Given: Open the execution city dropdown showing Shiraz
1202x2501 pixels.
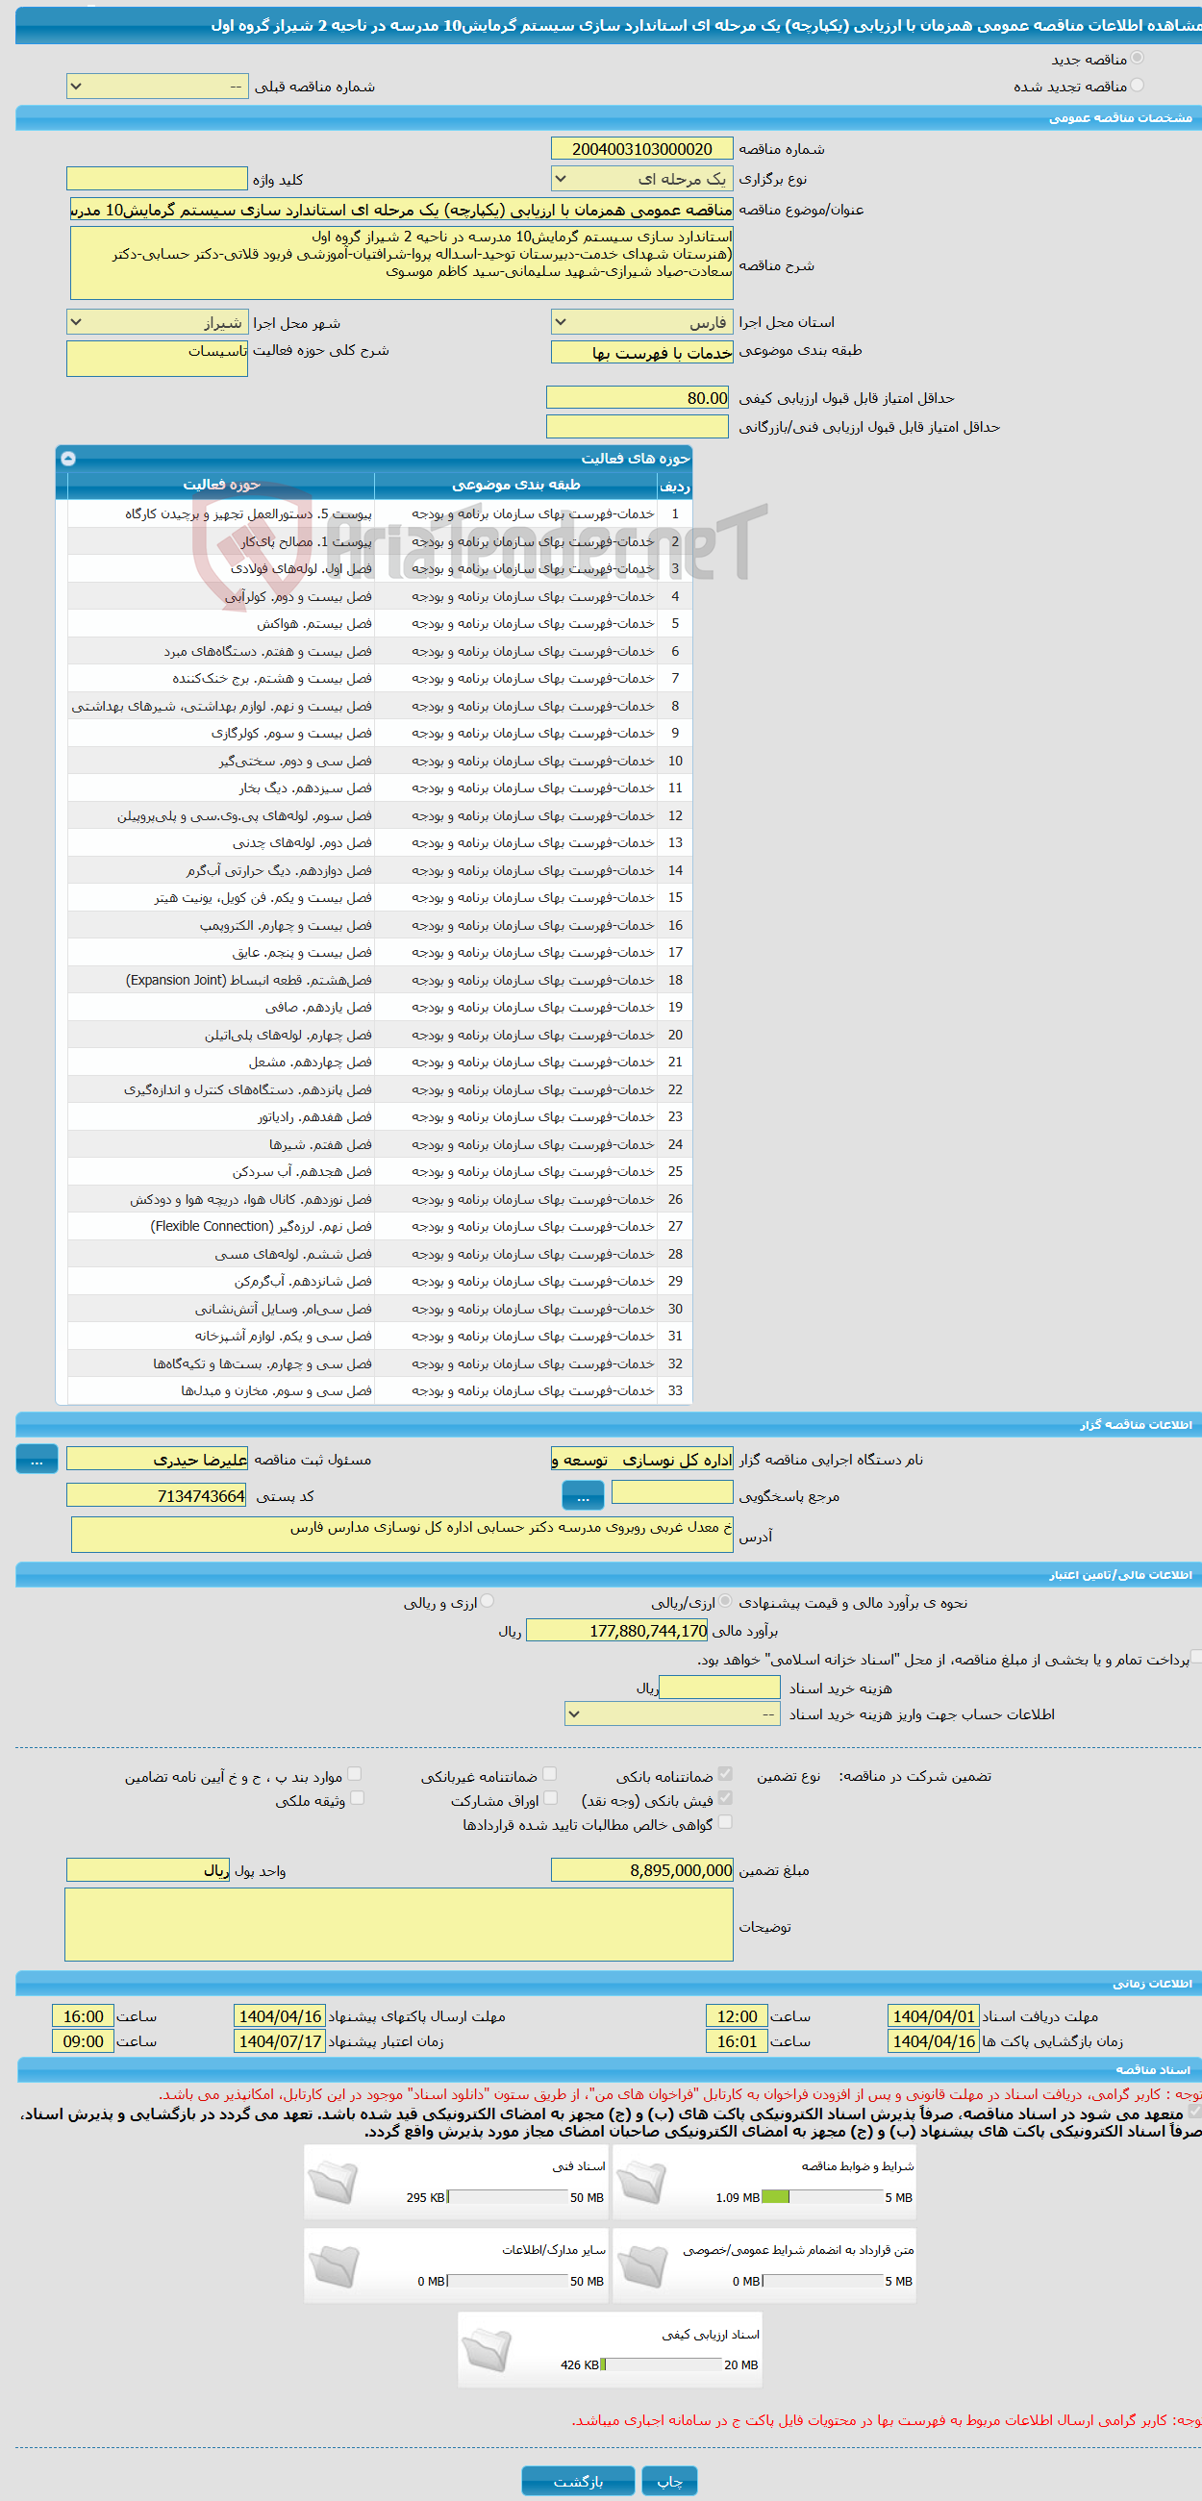Looking at the screenshot, I should coord(158,322).
